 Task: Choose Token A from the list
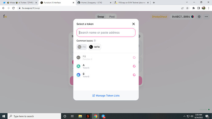(106, 66)
